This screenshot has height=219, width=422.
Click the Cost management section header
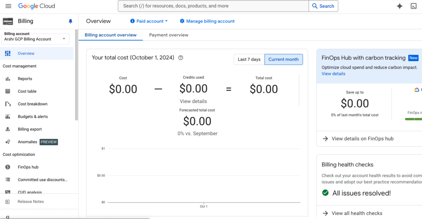(x=19, y=66)
